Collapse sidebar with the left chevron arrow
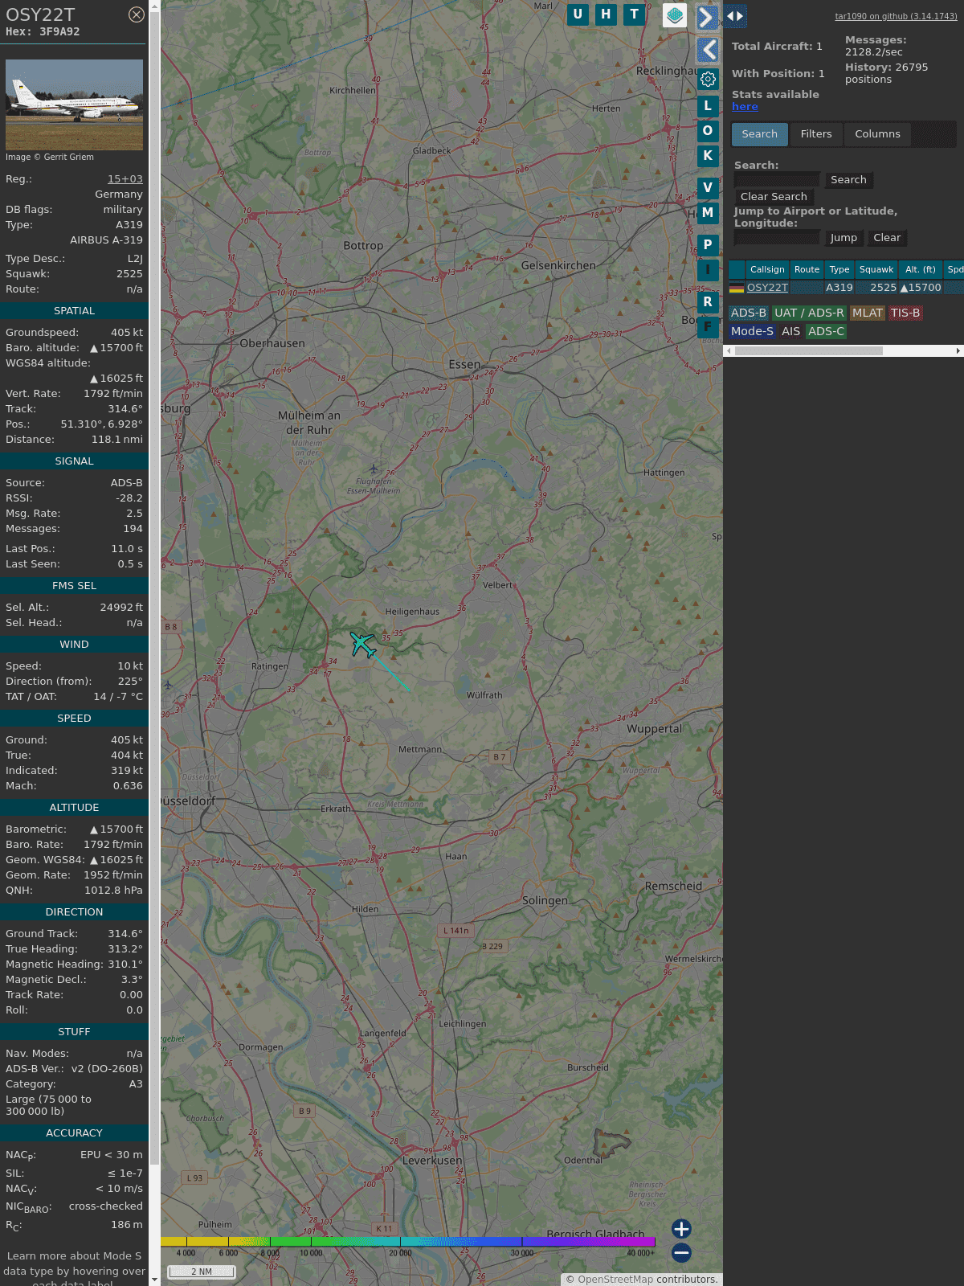The height and width of the screenshot is (1286, 964). pos(708,50)
